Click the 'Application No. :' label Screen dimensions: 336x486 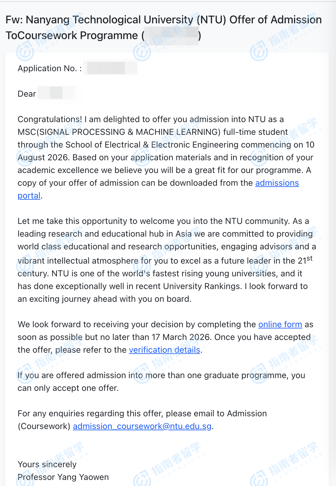click(50, 68)
